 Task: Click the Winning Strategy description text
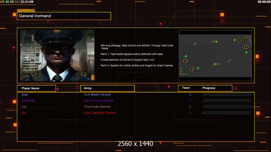(137, 47)
